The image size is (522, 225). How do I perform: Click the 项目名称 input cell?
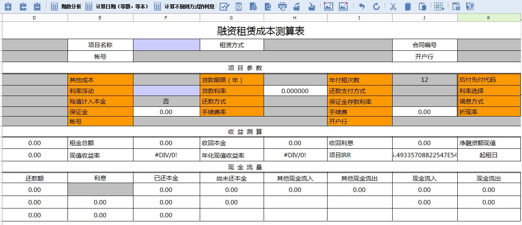166,45
